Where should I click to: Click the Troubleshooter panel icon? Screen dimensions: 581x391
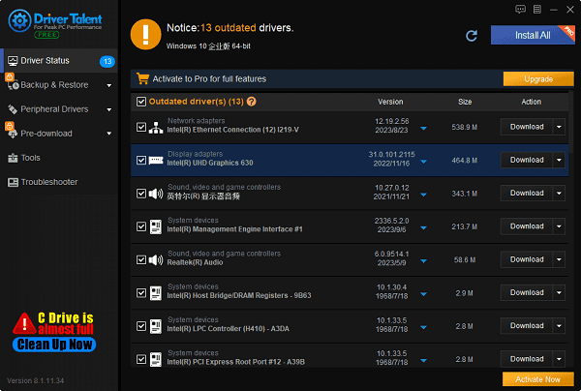[x=13, y=182]
